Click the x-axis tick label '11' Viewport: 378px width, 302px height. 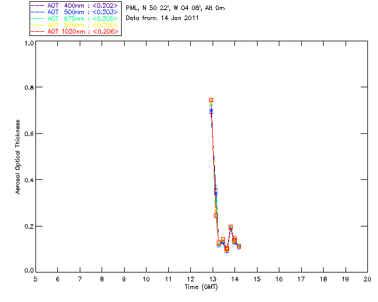(168, 279)
